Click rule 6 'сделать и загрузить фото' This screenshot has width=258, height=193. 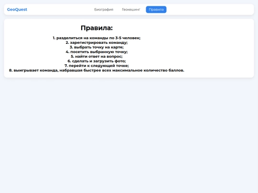(97, 61)
